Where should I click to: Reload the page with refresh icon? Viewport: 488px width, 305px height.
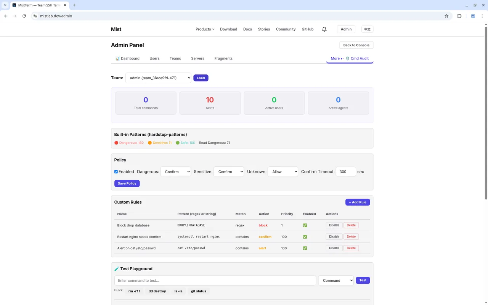pos(24,16)
